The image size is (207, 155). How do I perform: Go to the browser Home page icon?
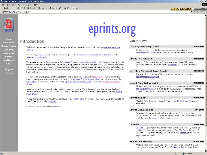pyautogui.click(x=24, y=8)
